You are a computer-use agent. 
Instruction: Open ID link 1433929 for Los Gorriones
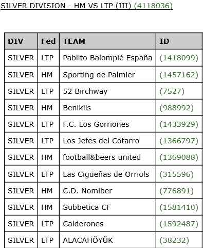[179, 124]
